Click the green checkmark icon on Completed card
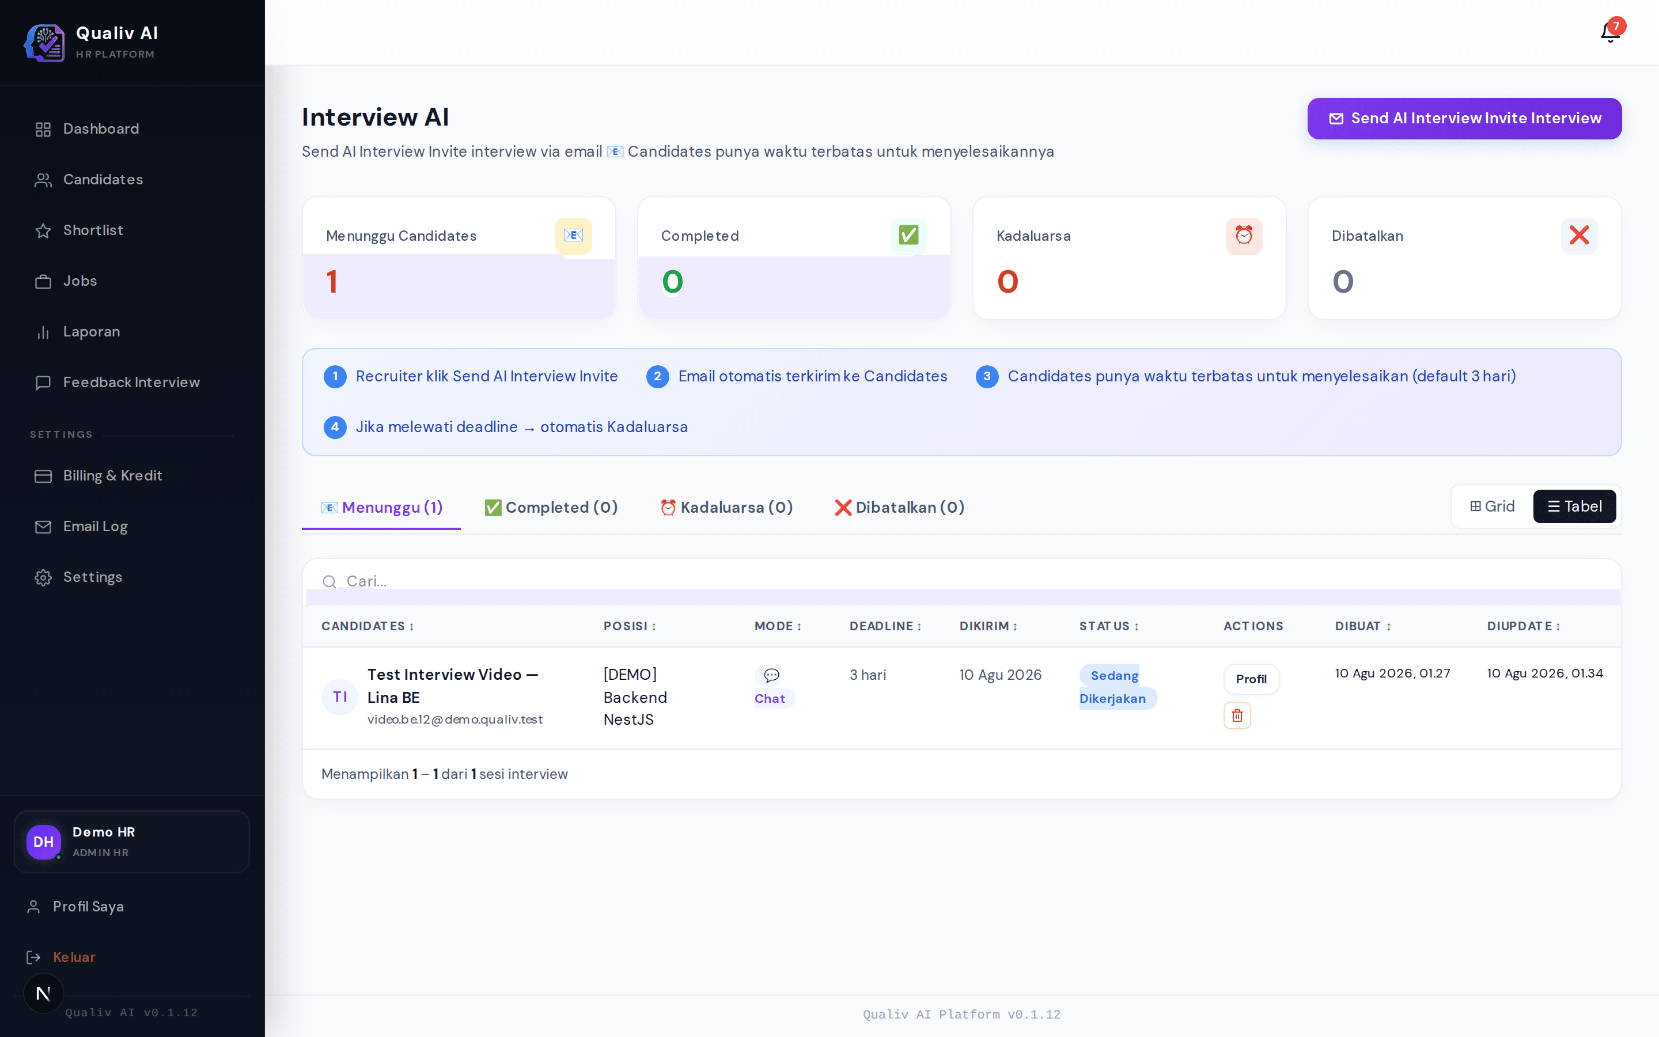 pos(908,236)
